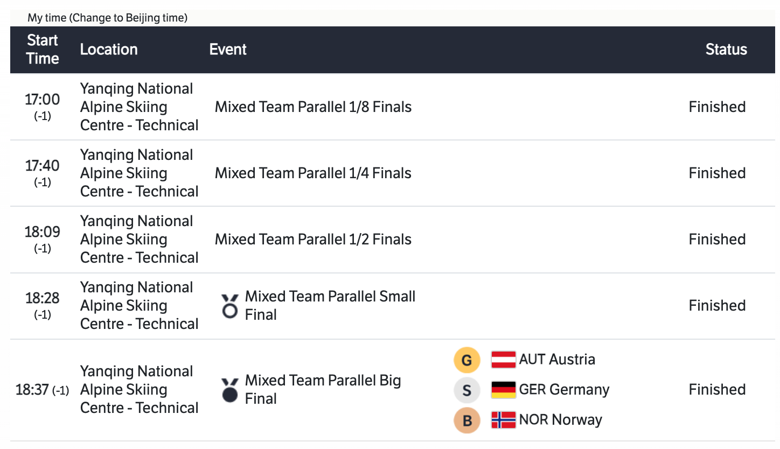Viewport: 780px width, 449px height.
Task: Click the Location column header
Action: [x=109, y=50]
